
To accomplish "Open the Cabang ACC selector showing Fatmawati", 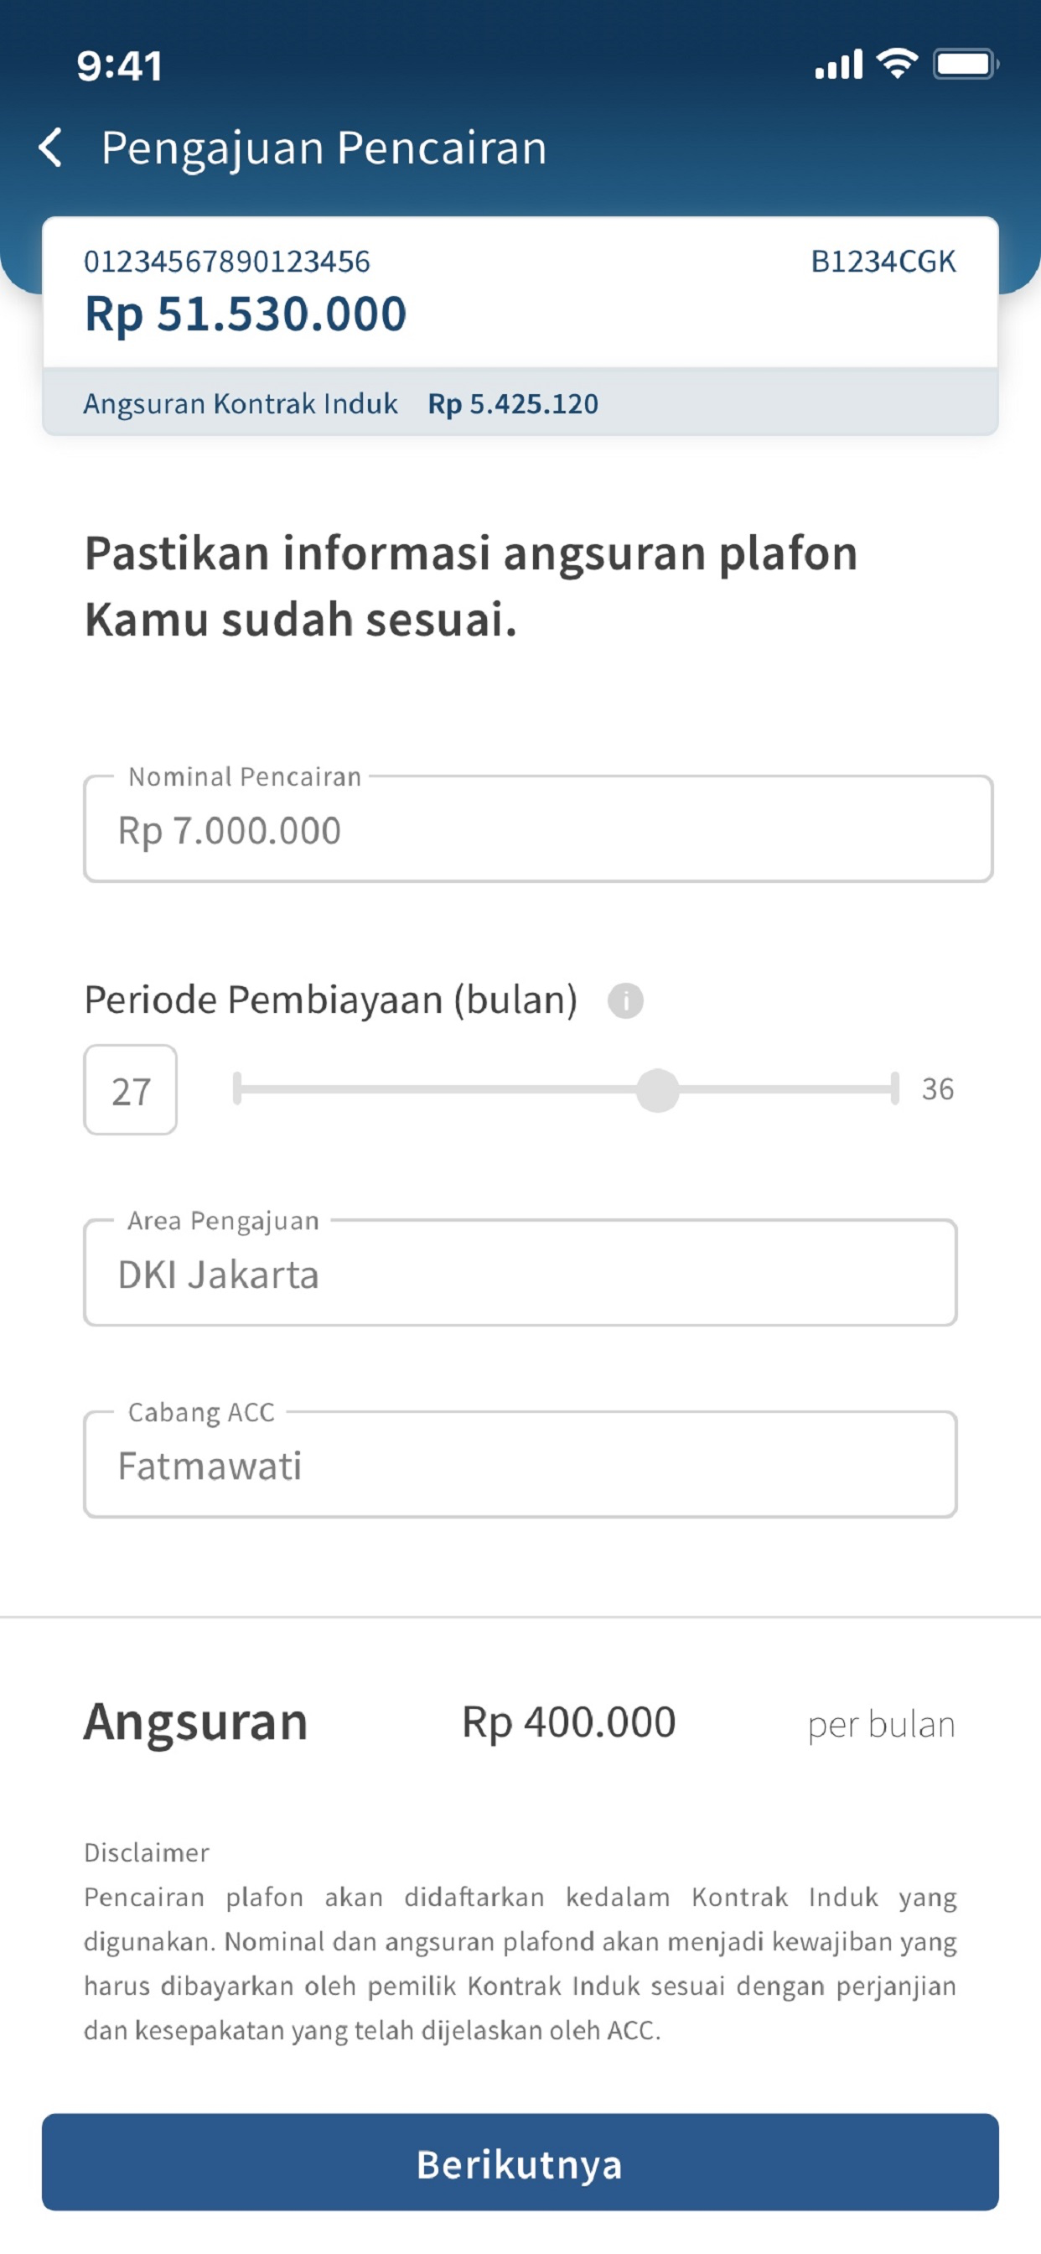I will [x=520, y=1464].
